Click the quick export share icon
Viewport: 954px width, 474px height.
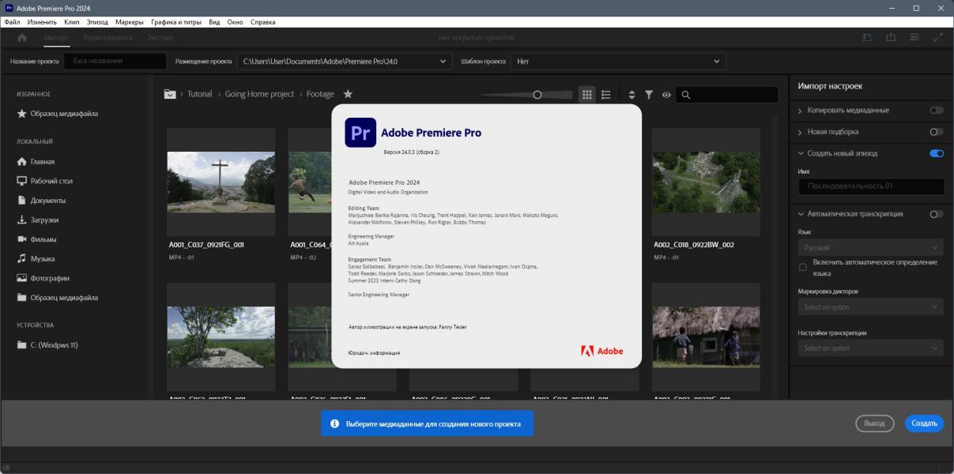[890, 38]
